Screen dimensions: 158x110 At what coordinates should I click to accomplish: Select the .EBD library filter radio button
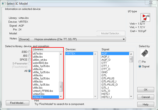[x=30, y=52]
